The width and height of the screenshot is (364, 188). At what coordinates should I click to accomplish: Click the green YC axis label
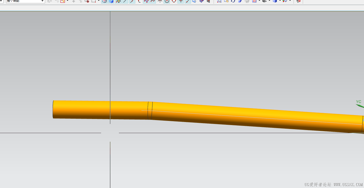tap(358, 102)
